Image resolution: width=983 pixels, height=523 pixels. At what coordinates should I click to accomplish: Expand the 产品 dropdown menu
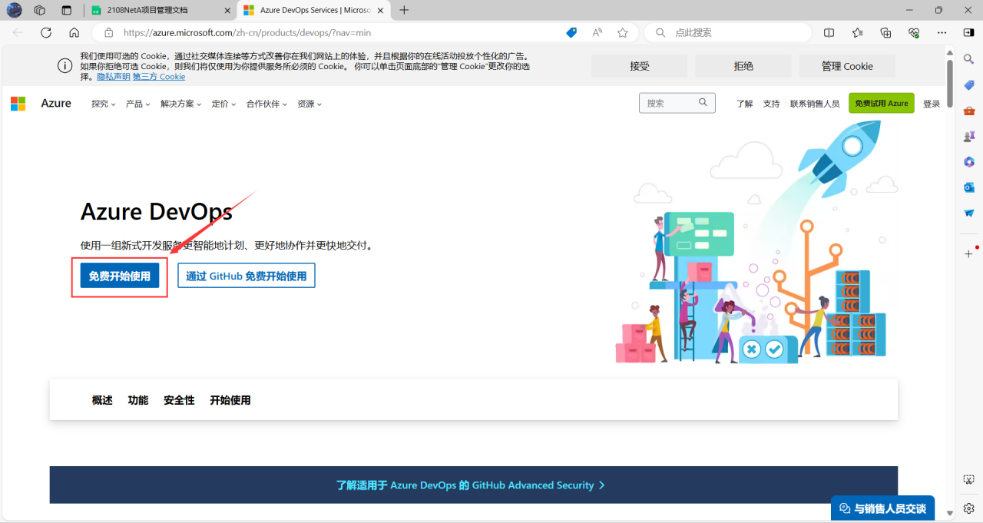pos(138,104)
